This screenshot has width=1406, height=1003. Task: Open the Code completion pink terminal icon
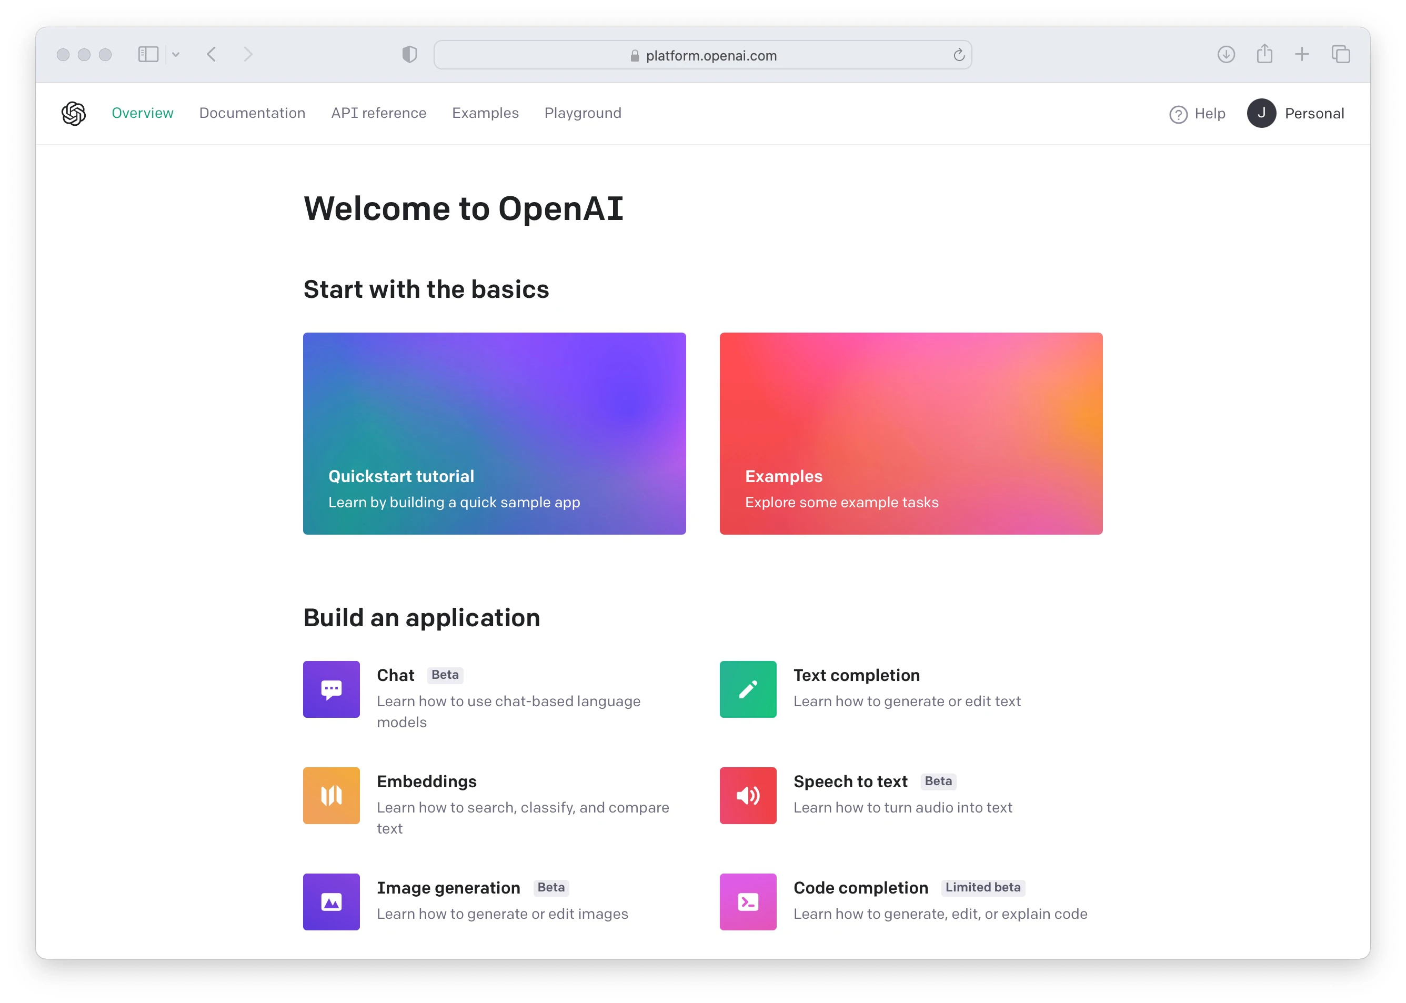coord(748,902)
